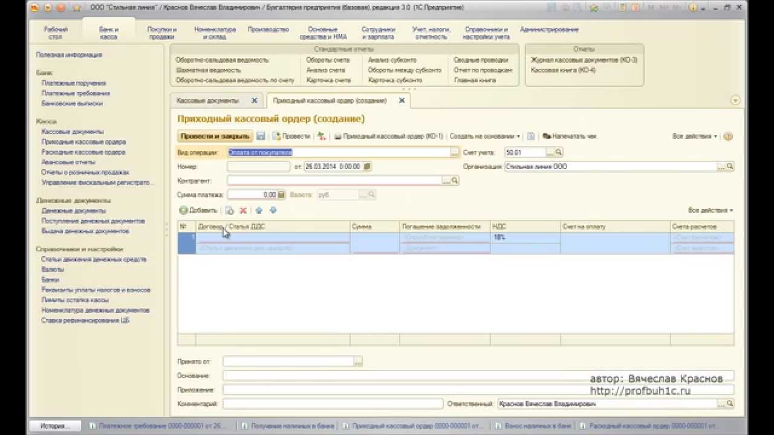Image resolution: width=774 pixels, height=435 pixels.
Task: Open Лимиты остатка кассы link
Action: coord(75,300)
